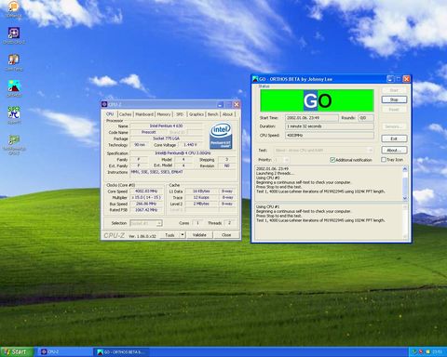Click the Package value Socket 775 LGA

click(x=167, y=139)
